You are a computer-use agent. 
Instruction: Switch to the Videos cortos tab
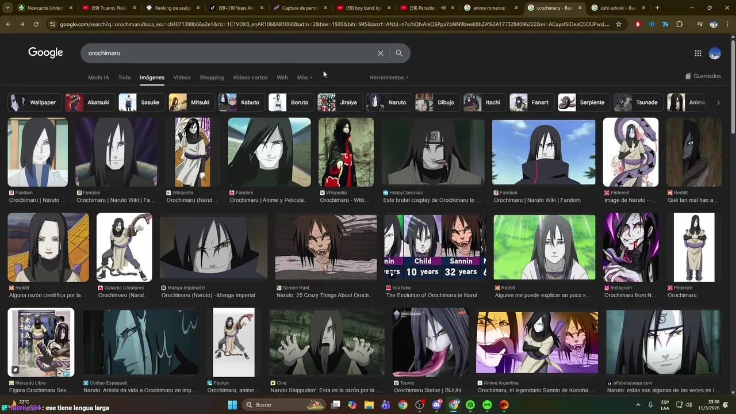pyautogui.click(x=250, y=78)
